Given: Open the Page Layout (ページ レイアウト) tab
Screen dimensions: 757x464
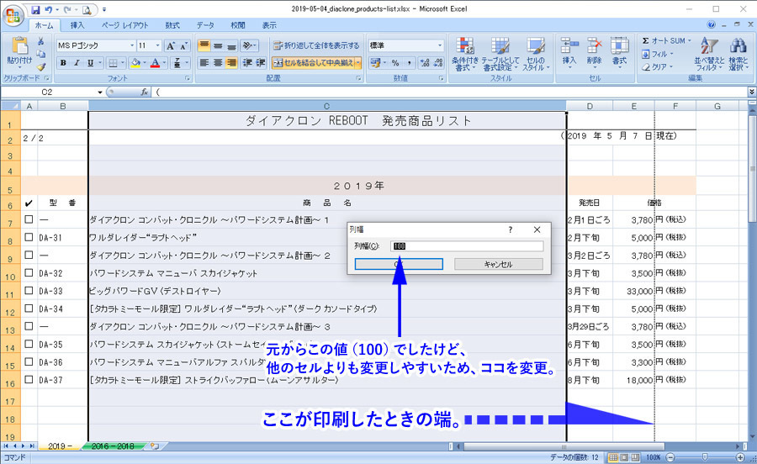Looking at the screenshot, I should tap(124, 25).
